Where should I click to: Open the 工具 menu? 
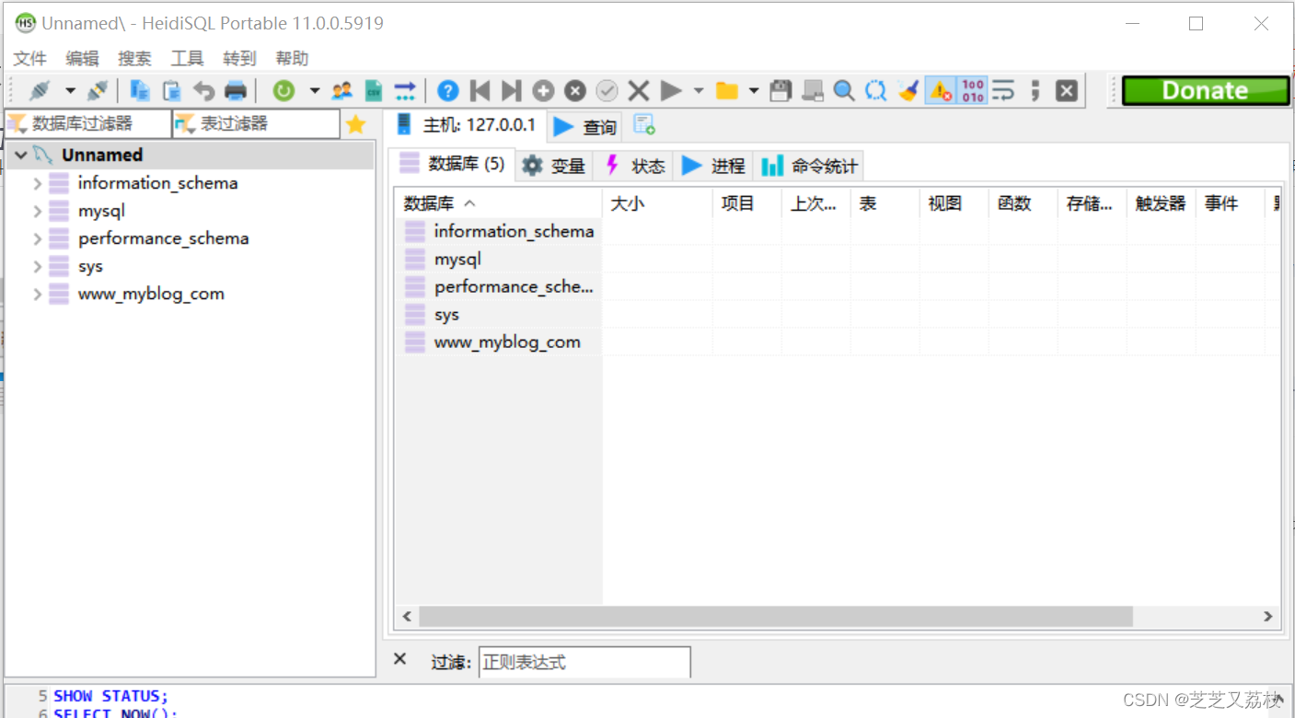pyautogui.click(x=187, y=58)
